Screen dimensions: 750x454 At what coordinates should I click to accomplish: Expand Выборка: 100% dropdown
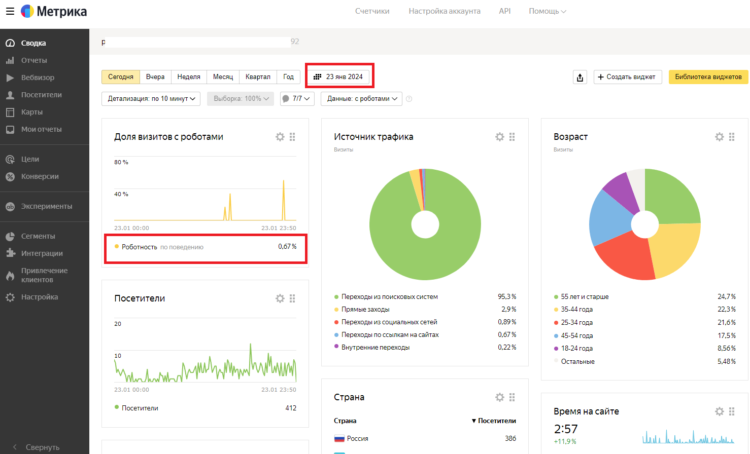coord(241,99)
